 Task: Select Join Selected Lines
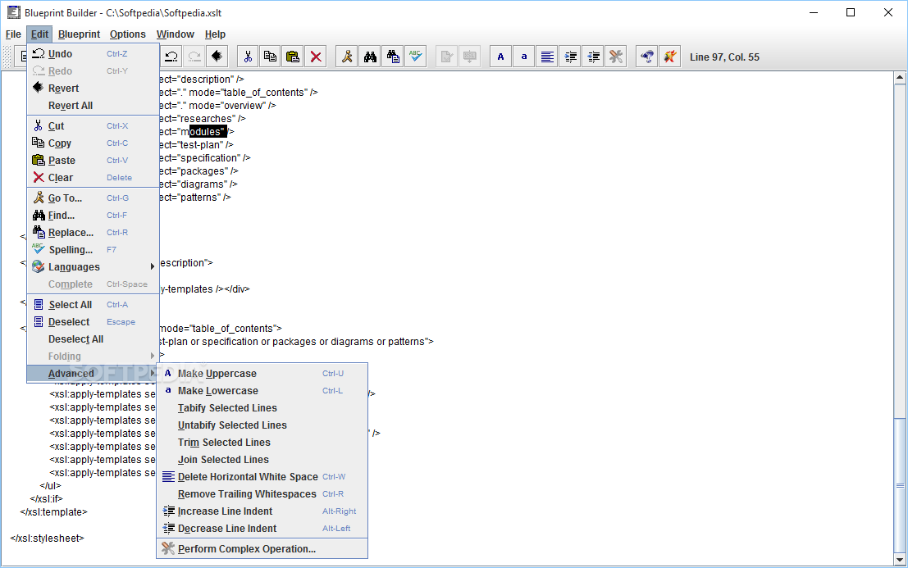(262, 460)
